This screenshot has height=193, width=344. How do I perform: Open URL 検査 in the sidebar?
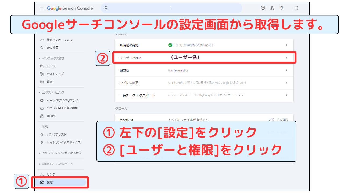pyautogui.click(x=52, y=47)
